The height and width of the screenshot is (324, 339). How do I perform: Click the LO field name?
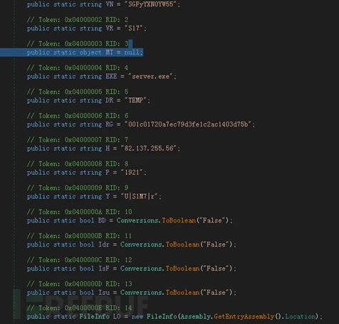[x=117, y=317]
